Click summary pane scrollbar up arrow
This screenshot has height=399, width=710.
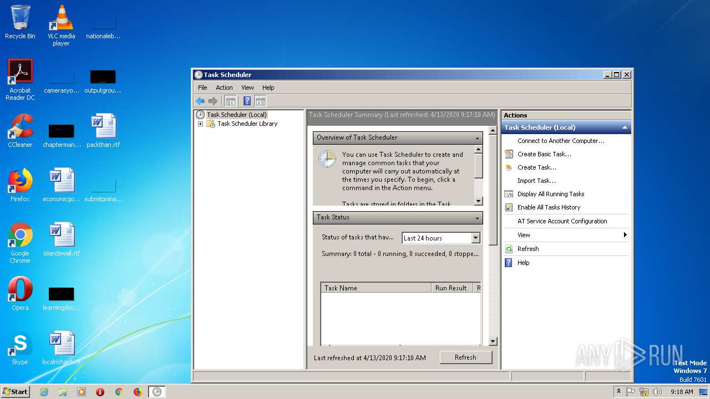pyautogui.click(x=493, y=131)
